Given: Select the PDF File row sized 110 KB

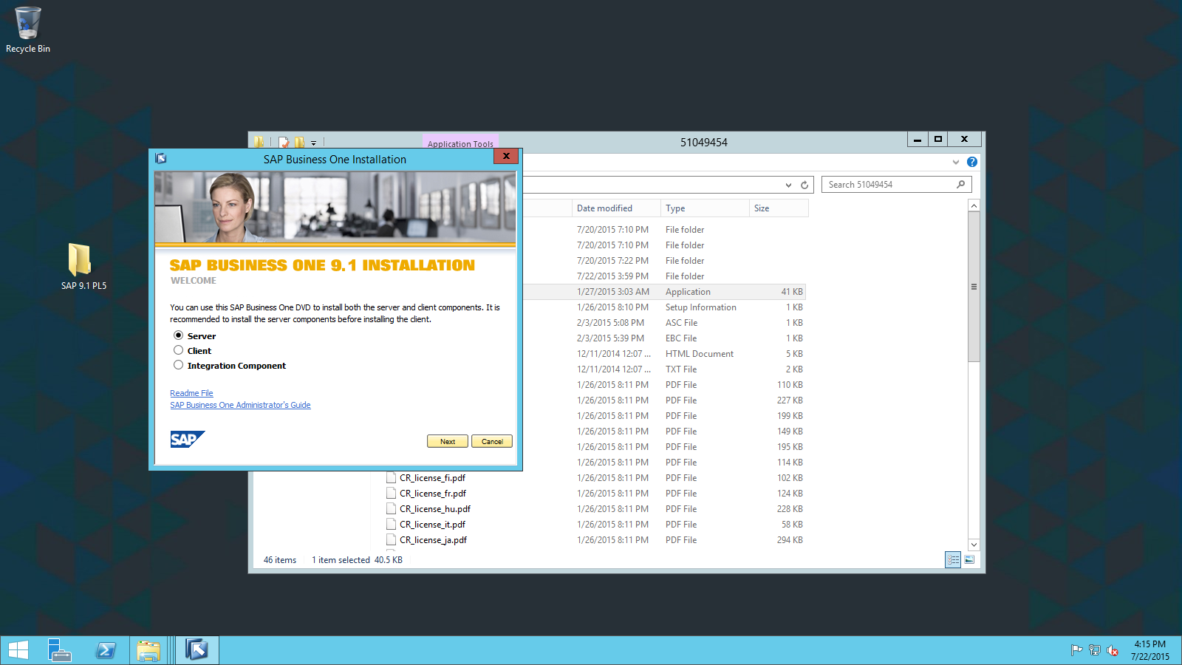Looking at the screenshot, I should [x=665, y=385].
